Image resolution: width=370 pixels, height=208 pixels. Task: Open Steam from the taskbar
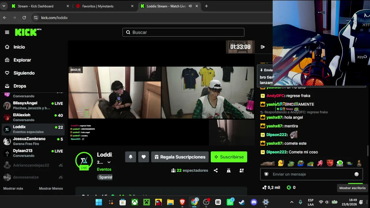click(x=242, y=202)
